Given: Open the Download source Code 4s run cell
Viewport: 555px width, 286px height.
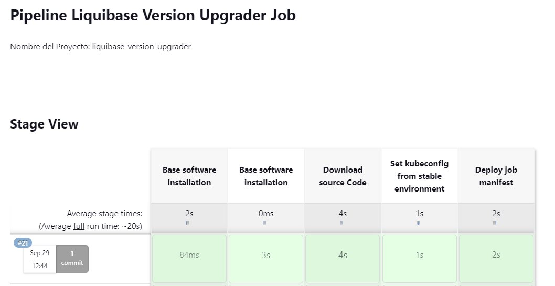Looking at the screenshot, I should pyautogui.click(x=343, y=255).
